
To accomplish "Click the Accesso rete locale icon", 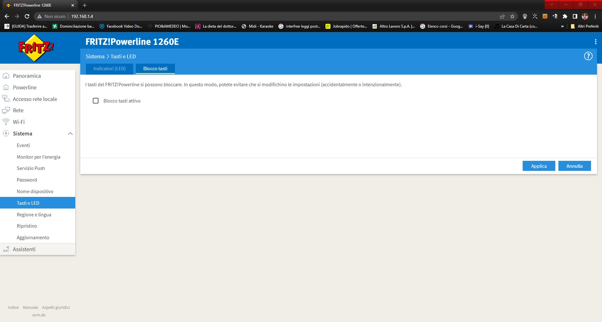I will click(x=6, y=99).
